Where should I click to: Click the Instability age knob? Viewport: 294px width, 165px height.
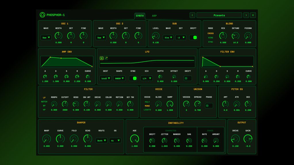tap(134, 139)
